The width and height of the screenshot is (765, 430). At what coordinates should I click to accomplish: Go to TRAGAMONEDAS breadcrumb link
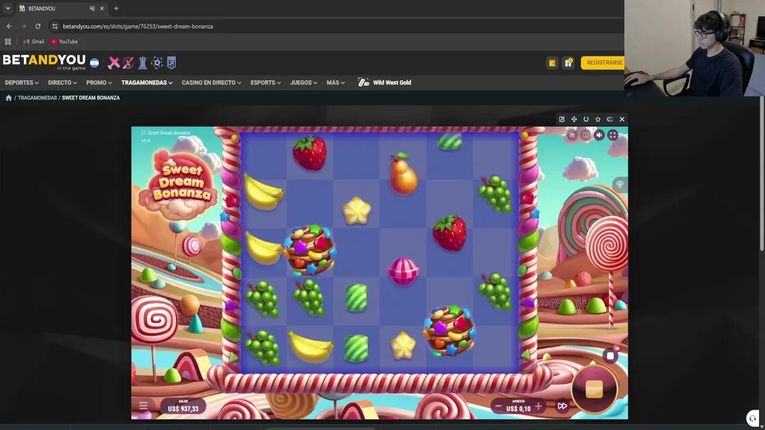coord(37,98)
